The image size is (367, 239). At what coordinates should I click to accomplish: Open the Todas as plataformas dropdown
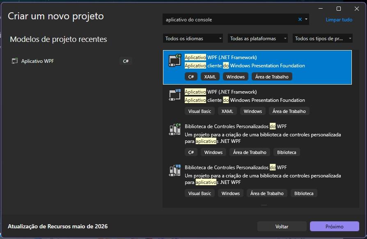pyautogui.click(x=258, y=38)
